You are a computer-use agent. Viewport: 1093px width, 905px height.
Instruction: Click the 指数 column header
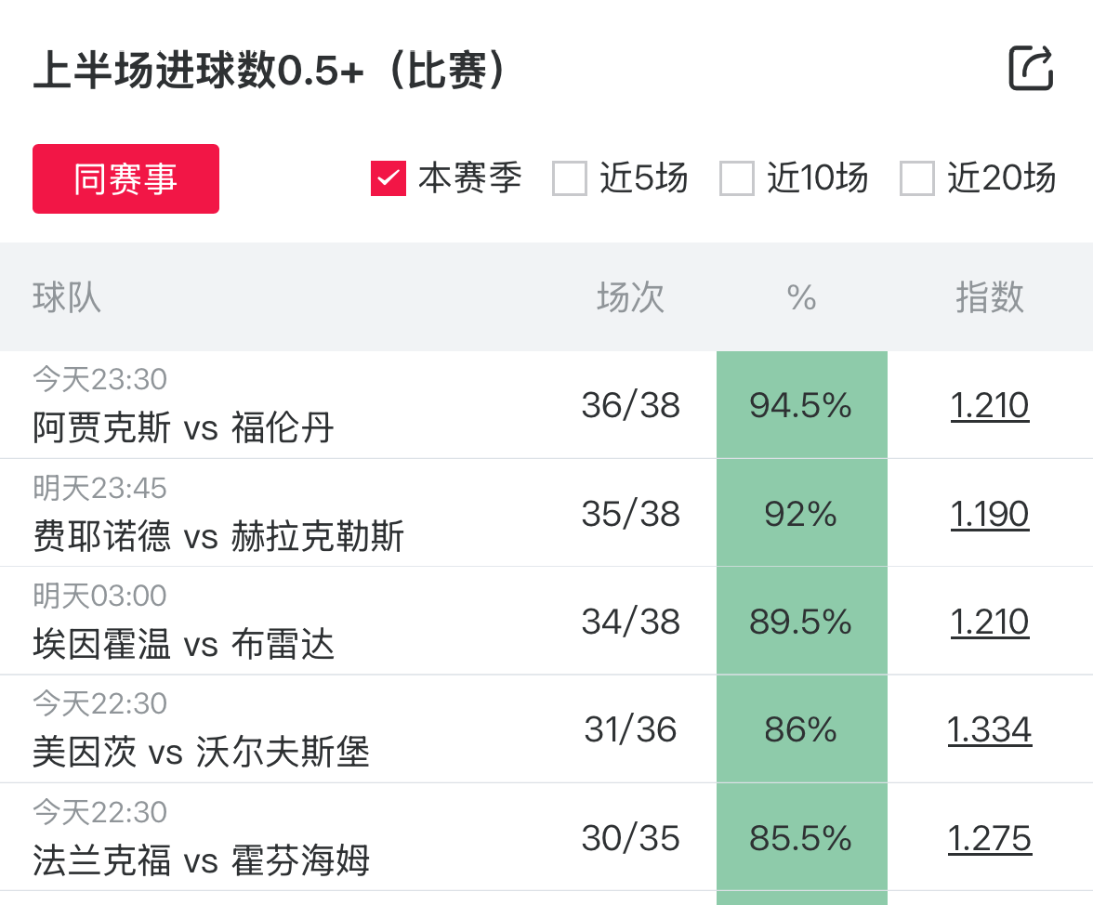(989, 297)
